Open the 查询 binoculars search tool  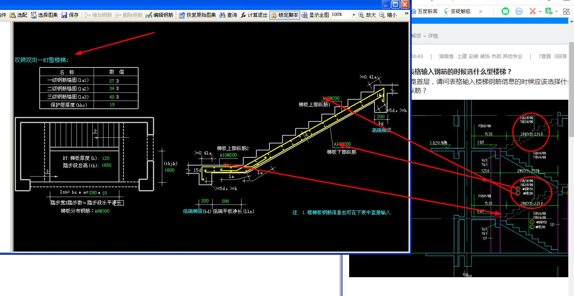click(228, 15)
